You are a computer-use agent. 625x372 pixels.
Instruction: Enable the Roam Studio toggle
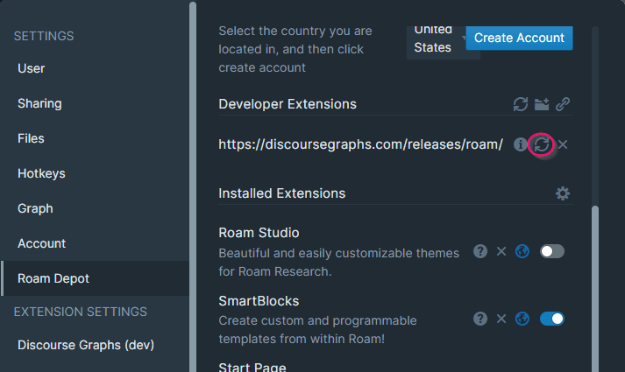pos(552,251)
